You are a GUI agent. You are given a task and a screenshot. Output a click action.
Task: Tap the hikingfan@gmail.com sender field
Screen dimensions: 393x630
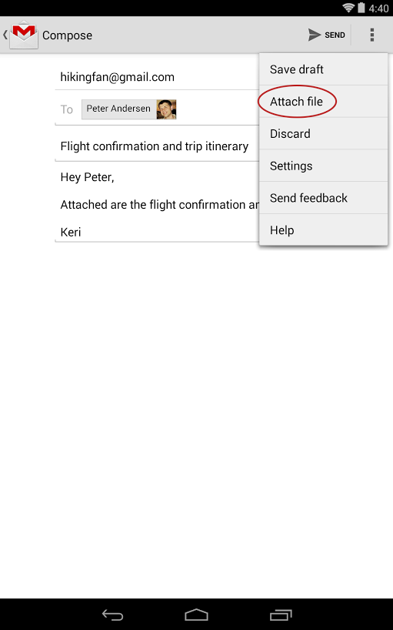pos(158,77)
